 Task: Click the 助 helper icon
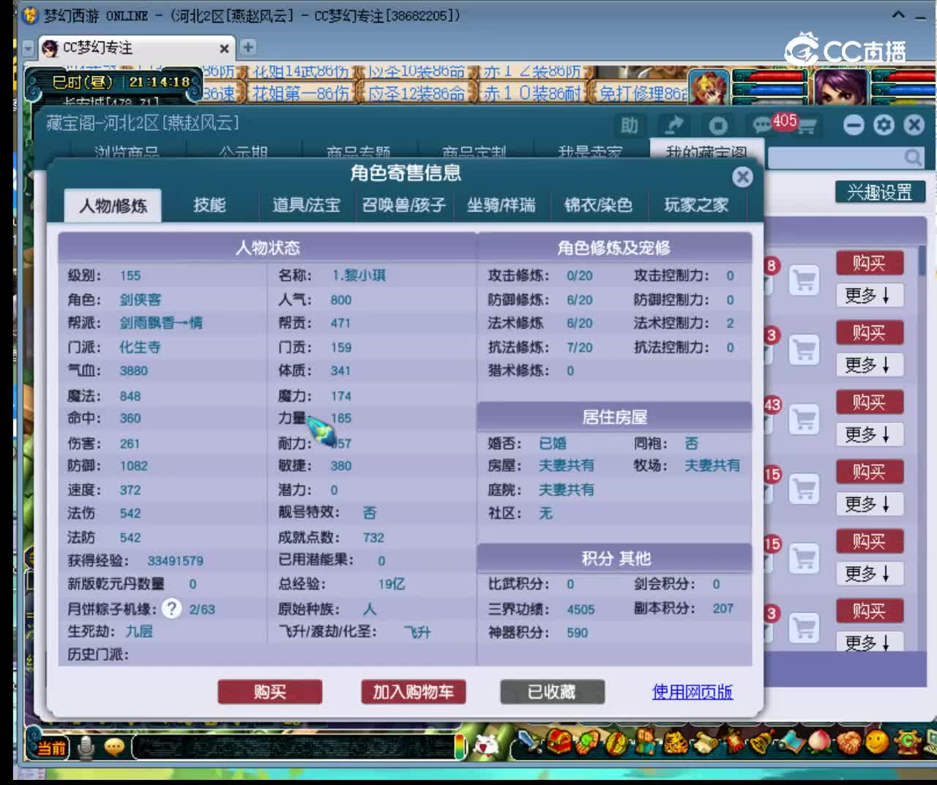pos(629,126)
